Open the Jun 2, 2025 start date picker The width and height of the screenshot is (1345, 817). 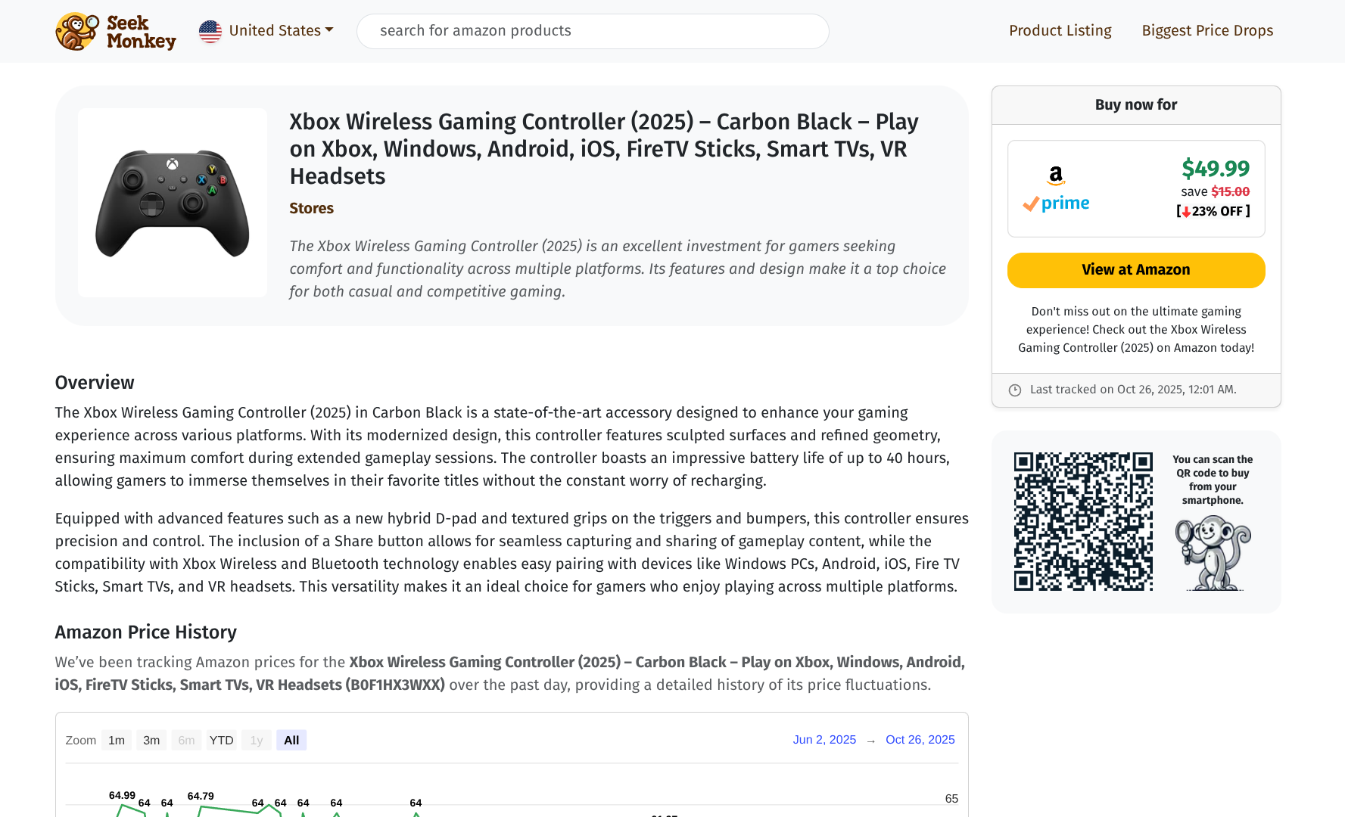tap(824, 739)
